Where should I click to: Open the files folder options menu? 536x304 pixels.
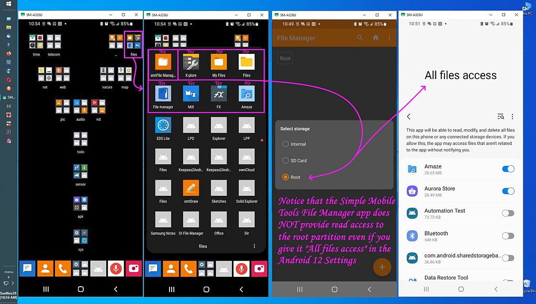click(x=254, y=246)
